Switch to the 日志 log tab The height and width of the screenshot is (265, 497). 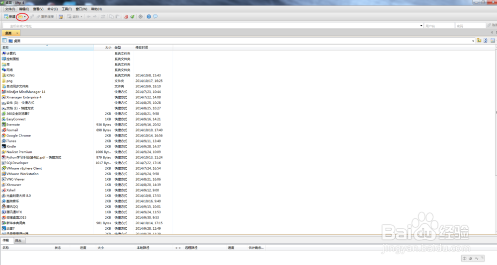point(18,241)
